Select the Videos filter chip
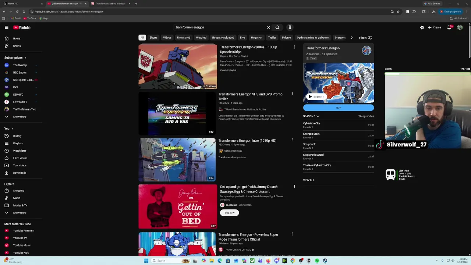The height and width of the screenshot is (265, 471). pyautogui.click(x=167, y=38)
